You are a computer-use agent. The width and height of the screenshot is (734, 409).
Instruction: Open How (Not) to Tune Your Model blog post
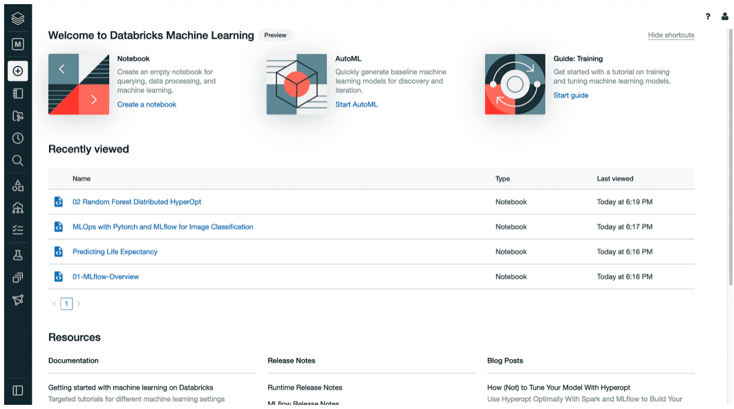[558, 388]
